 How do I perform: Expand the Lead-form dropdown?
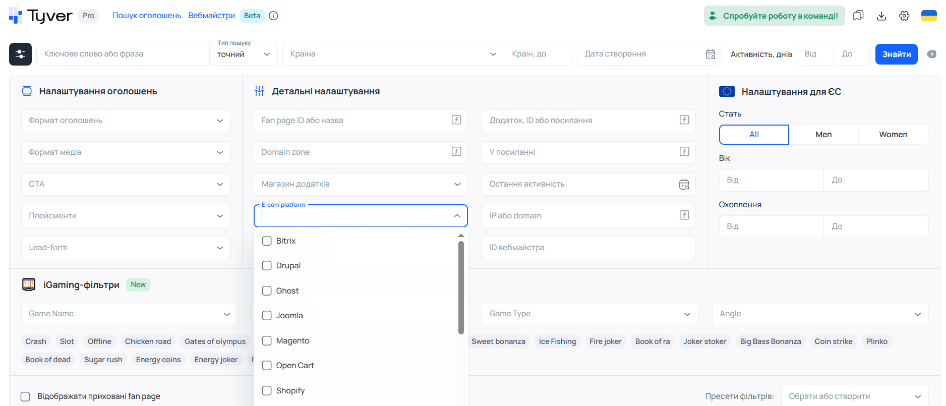(x=126, y=248)
